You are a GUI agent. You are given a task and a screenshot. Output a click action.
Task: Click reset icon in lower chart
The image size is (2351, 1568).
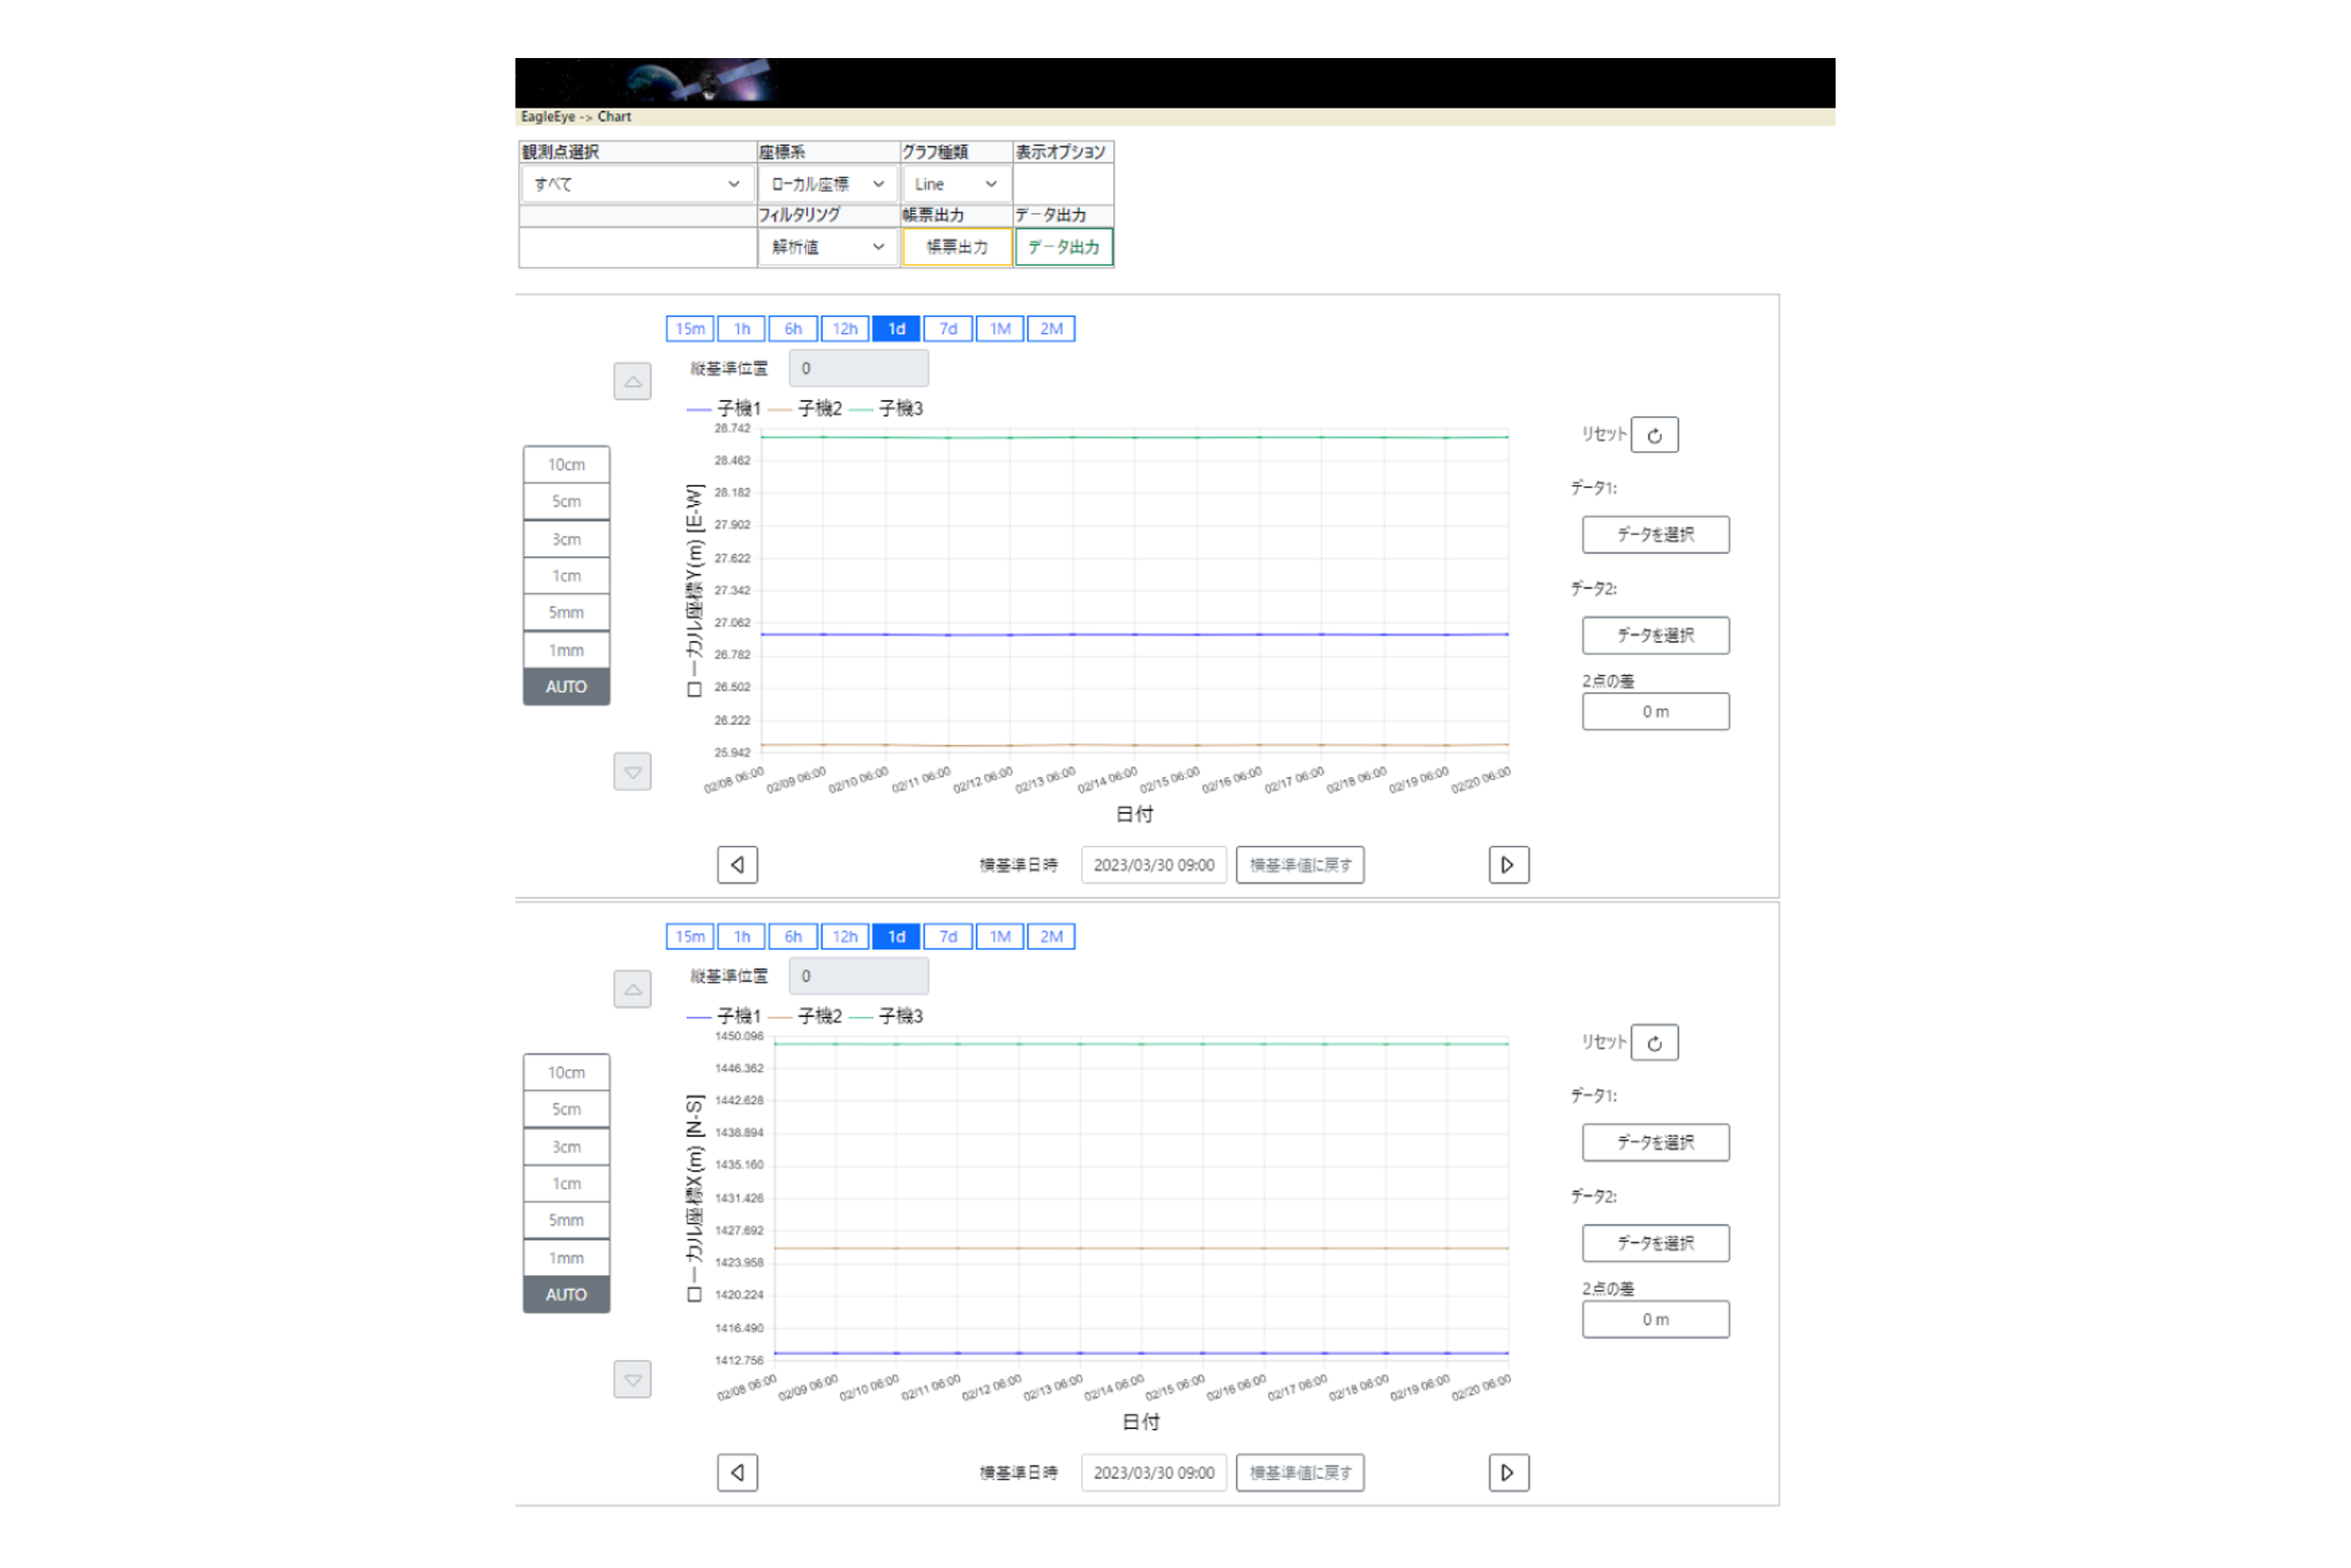(1654, 1043)
